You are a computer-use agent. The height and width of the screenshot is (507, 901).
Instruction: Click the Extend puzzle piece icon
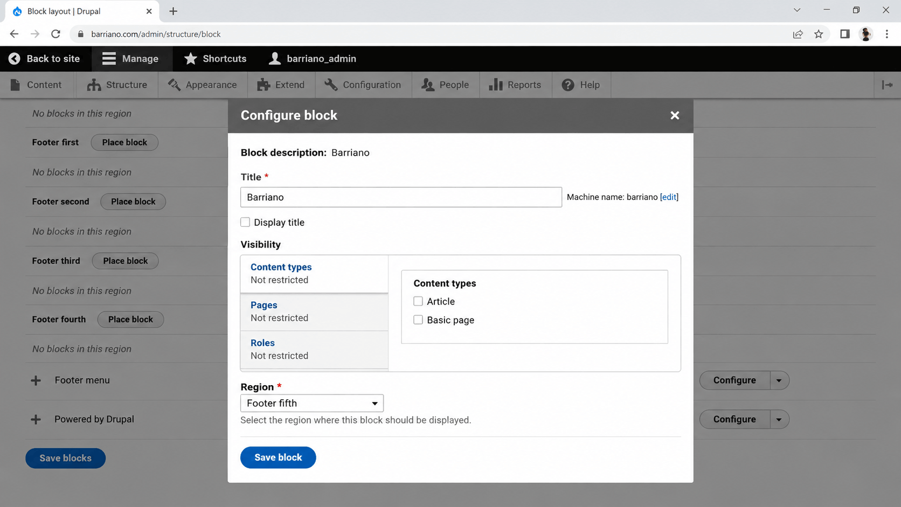pos(264,85)
